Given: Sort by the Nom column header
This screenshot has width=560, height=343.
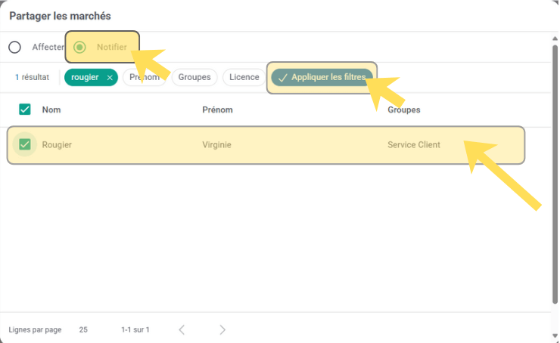Looking at the screenshot, I should coord(51,110).
